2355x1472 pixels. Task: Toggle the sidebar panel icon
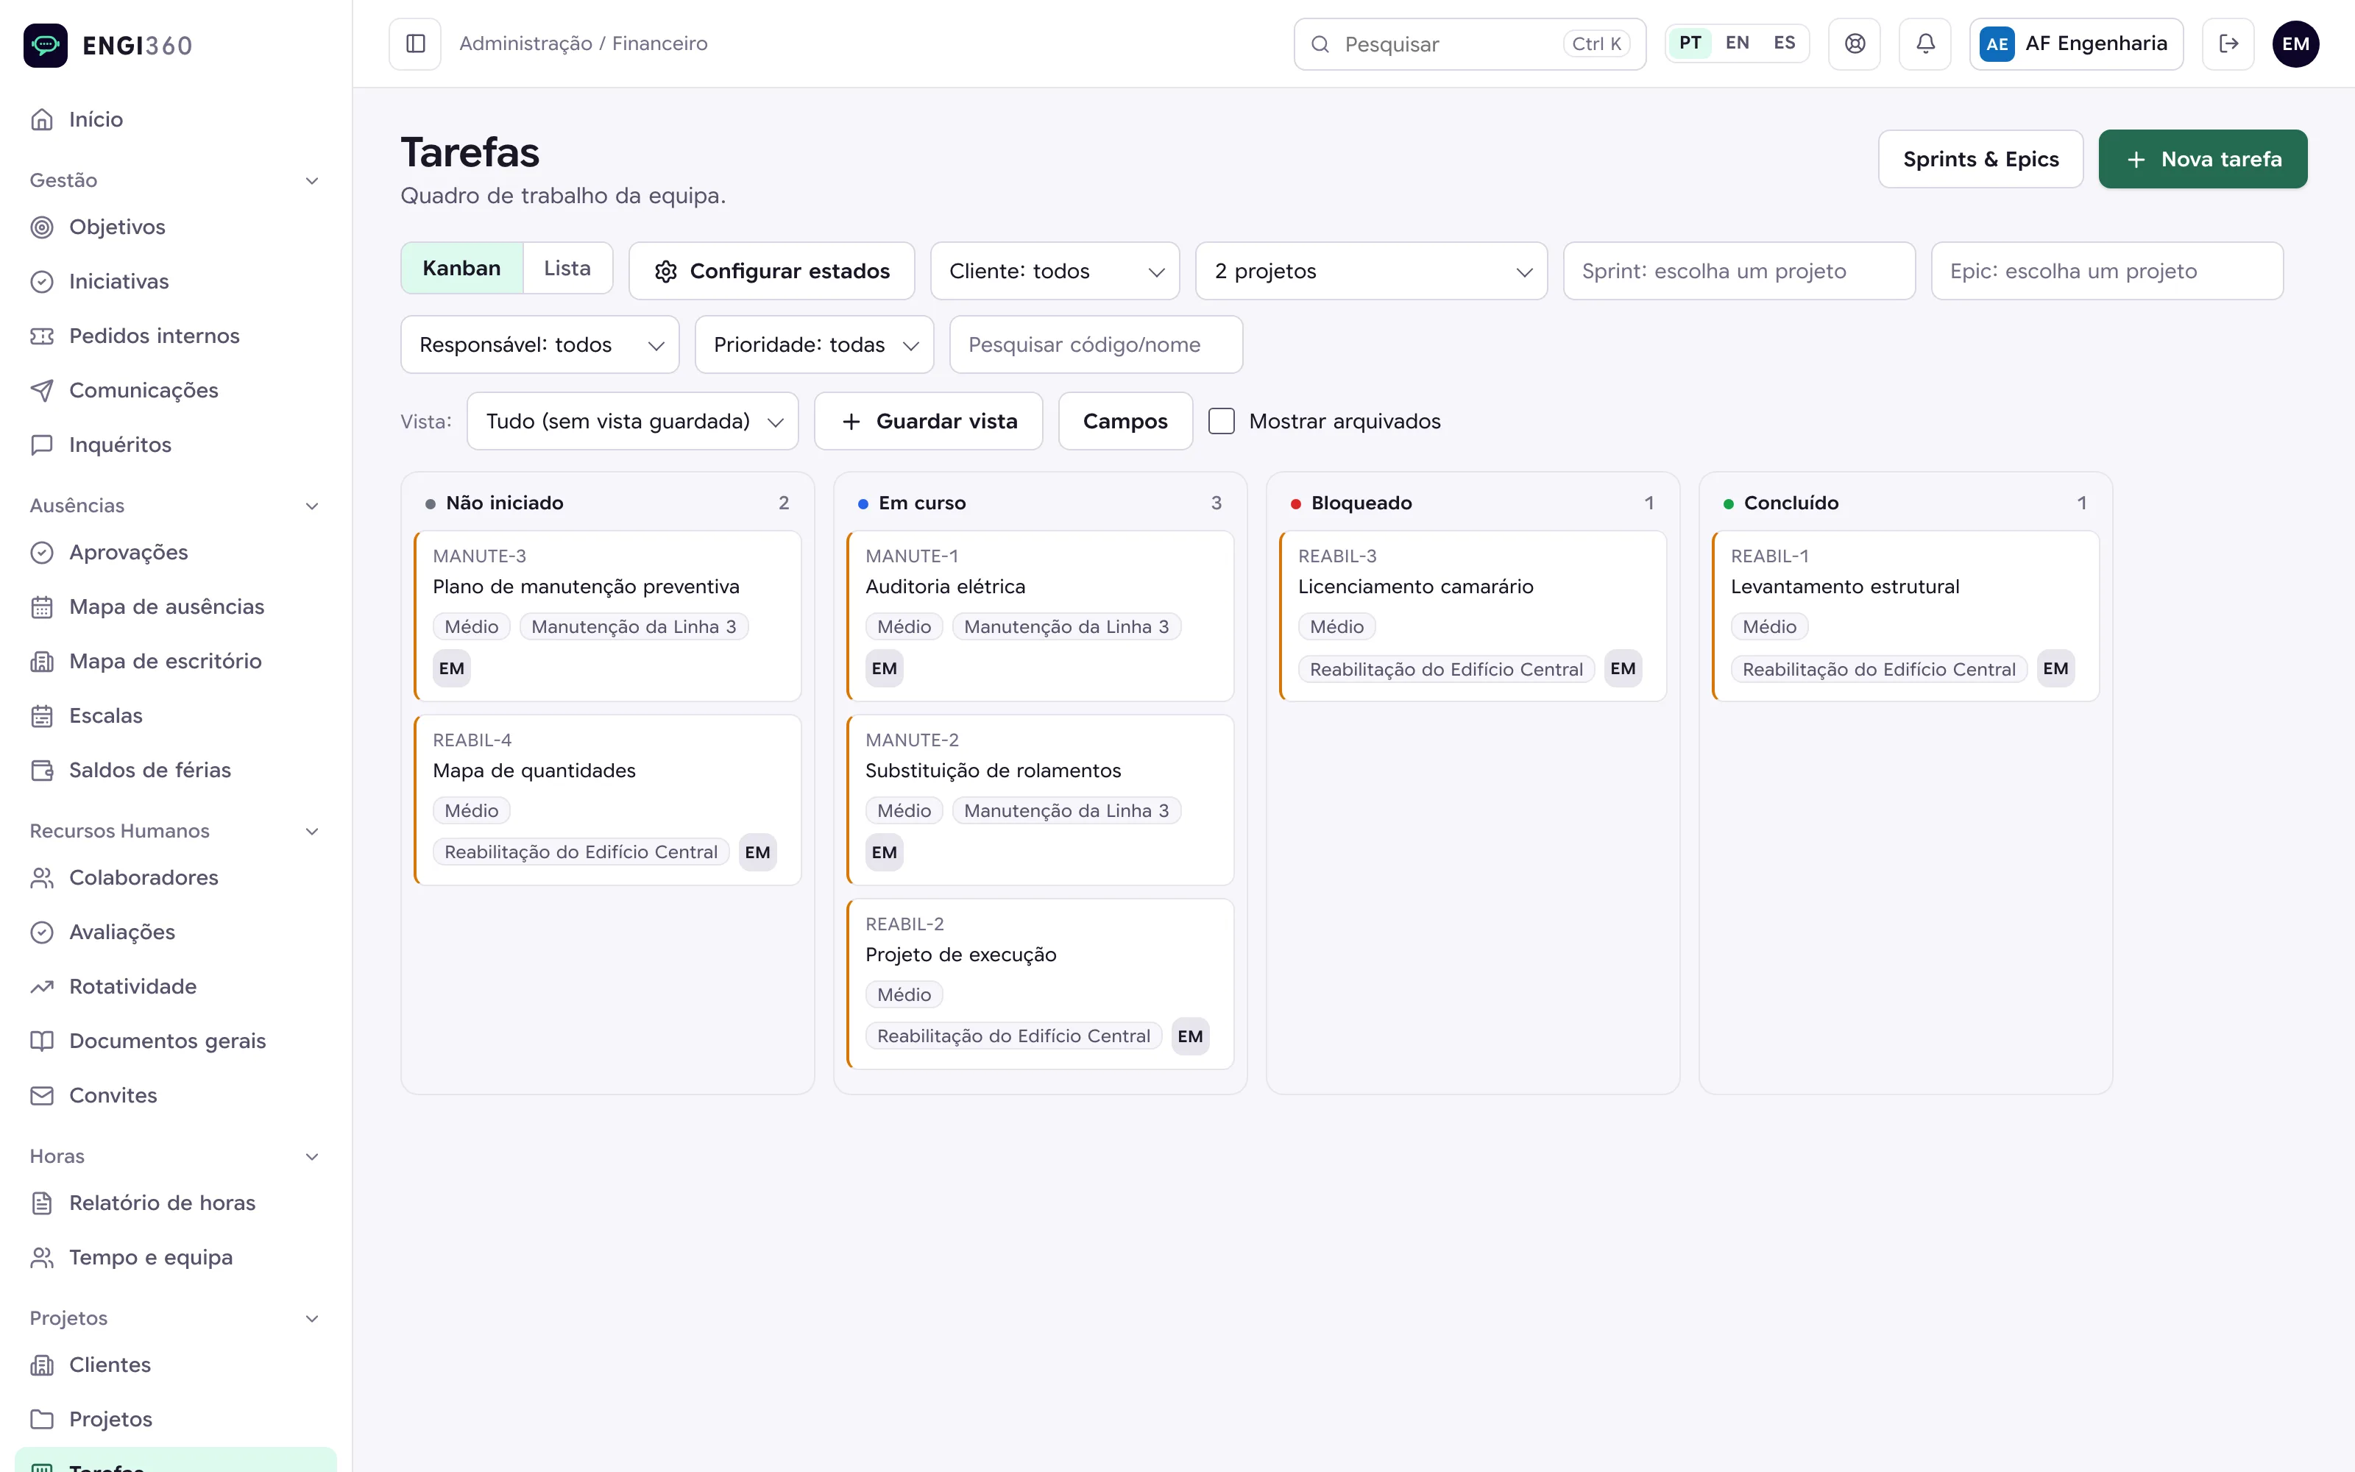(x=416, y=44)
